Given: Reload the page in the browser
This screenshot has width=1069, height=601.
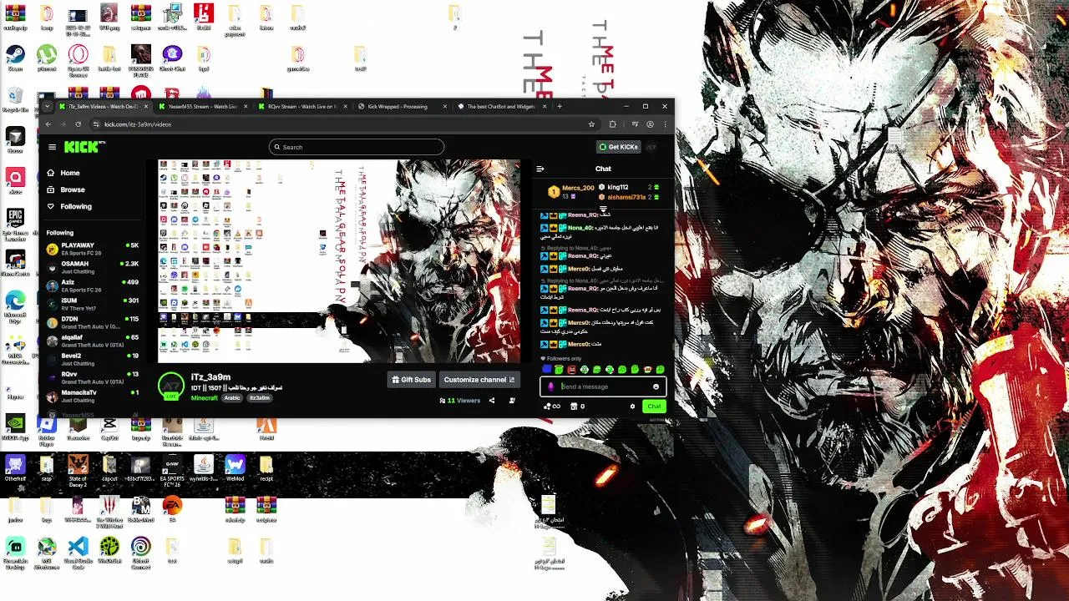Looking at the screenshot, I should [78, 124].
